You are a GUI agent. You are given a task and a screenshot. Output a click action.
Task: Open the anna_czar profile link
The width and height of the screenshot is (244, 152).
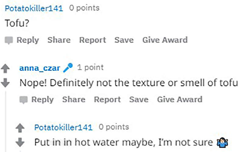click(40, 67)
